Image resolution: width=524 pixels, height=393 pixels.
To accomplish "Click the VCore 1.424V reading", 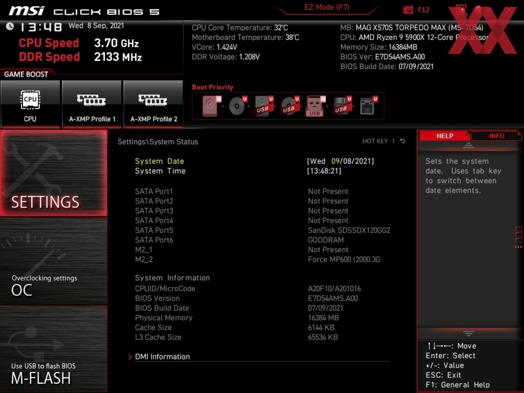I will click(215, 47).
